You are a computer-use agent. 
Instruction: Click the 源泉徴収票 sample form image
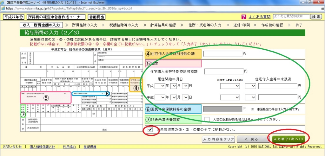(x=81, y=89)
